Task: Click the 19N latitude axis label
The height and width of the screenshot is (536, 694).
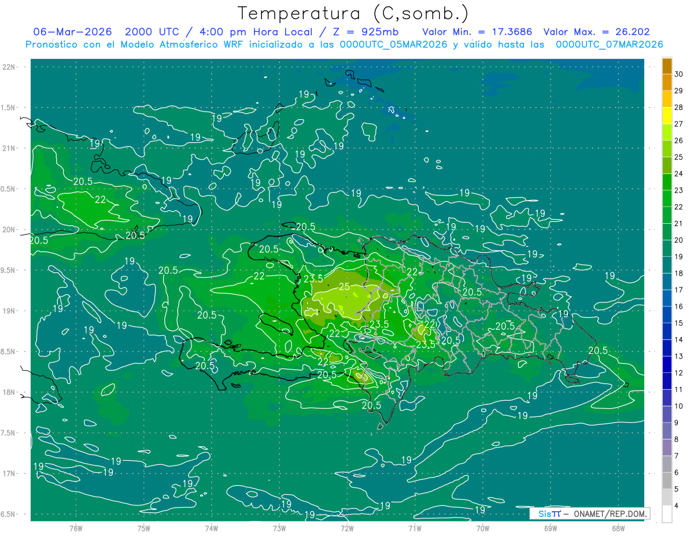Action: (x=8, y=310)
